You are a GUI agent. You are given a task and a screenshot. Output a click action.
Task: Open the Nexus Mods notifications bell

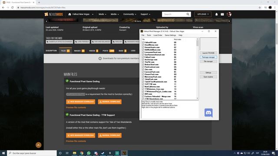(216, 14)
